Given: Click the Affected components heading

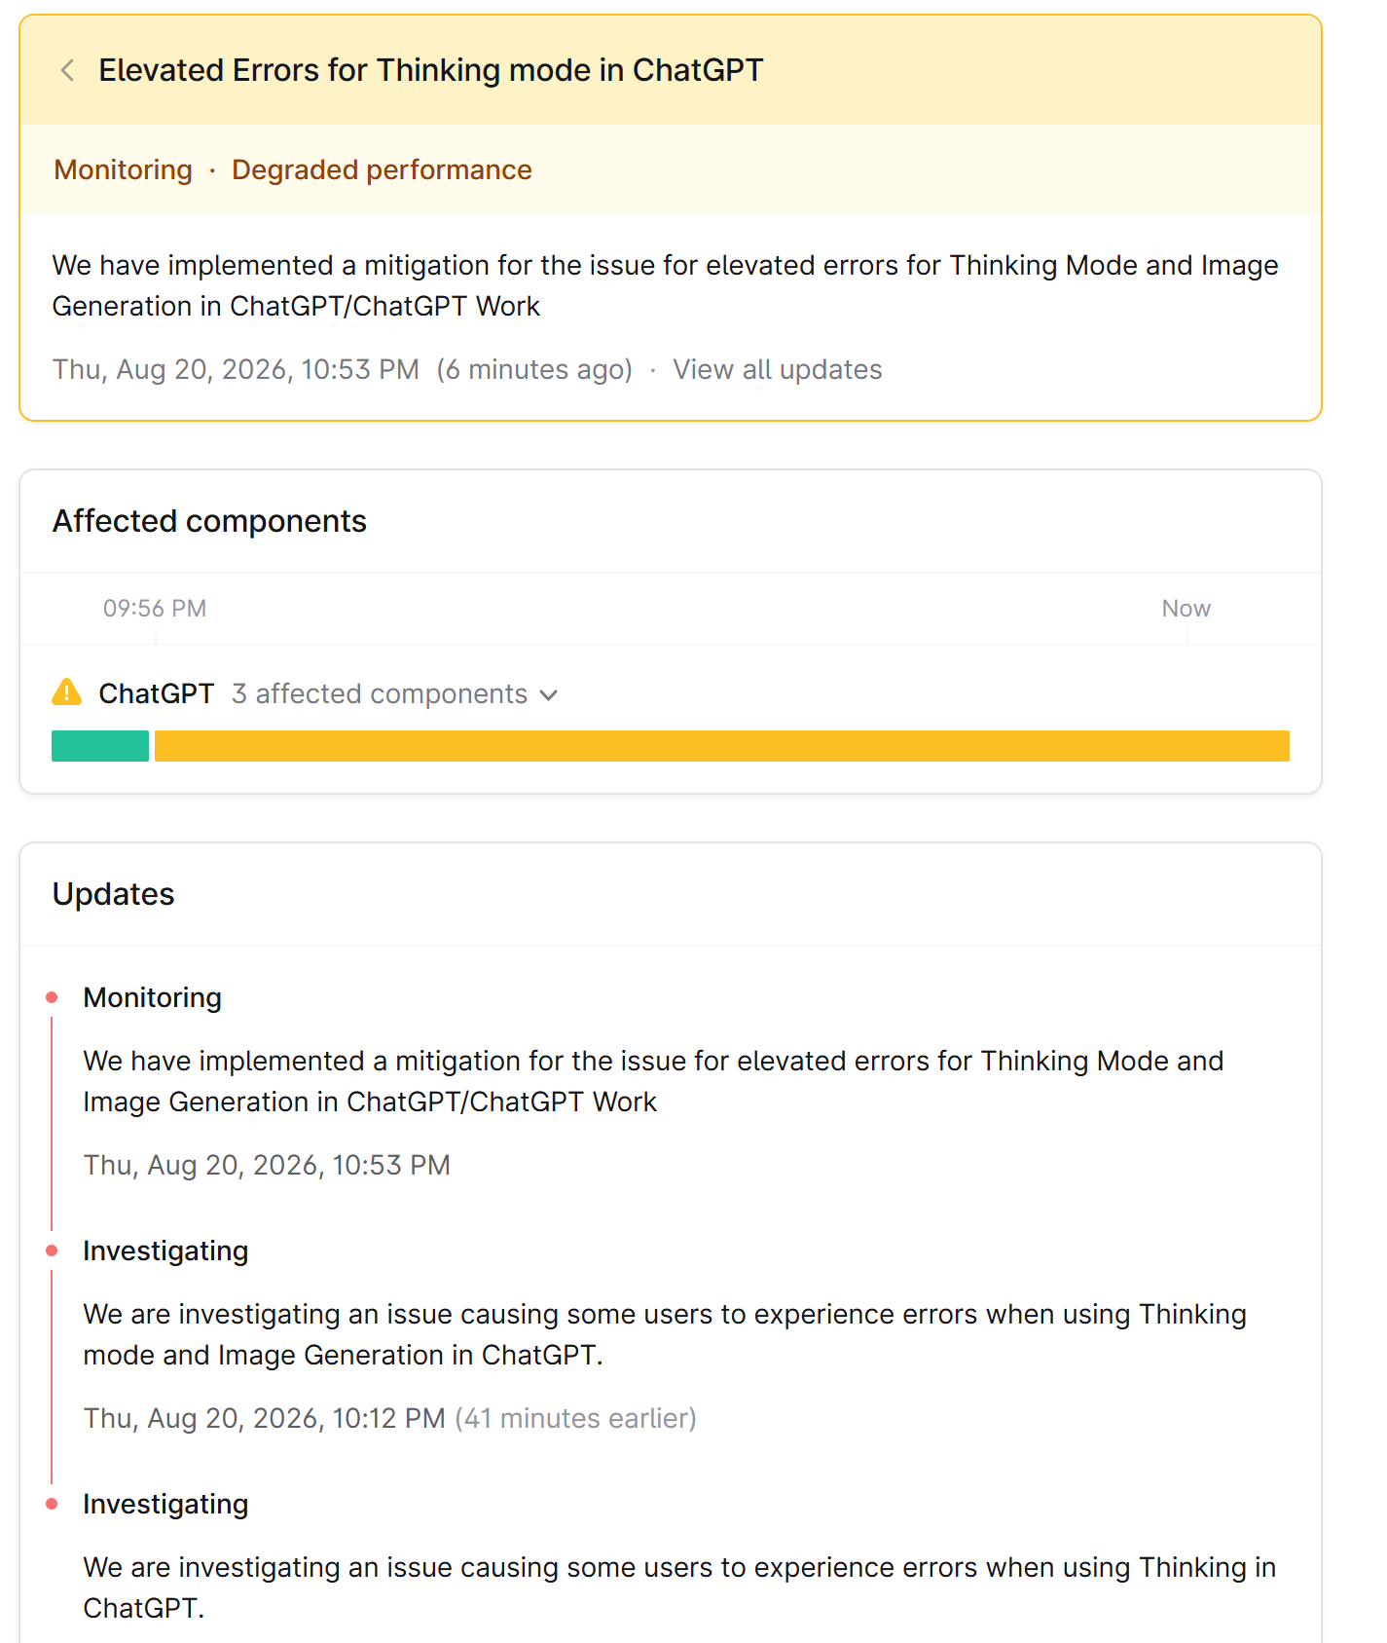Looking at the screenshot, I should pyautogui.click(x=209, y=521).
